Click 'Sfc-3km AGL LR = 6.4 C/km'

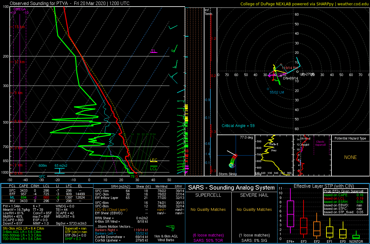click(x=24, y=228)
